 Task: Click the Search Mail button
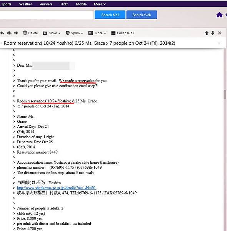(110, 15)
